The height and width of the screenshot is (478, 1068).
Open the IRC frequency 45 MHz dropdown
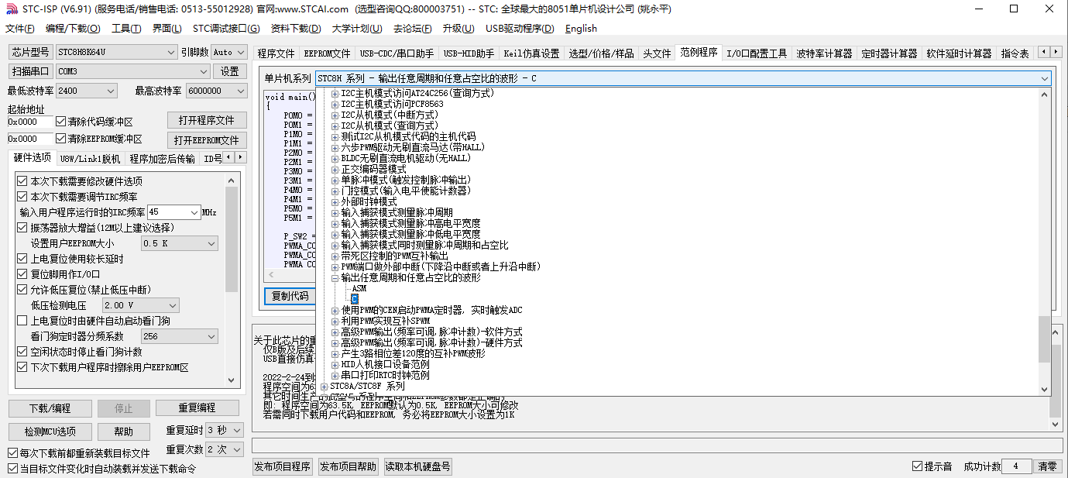coord(174,212)
